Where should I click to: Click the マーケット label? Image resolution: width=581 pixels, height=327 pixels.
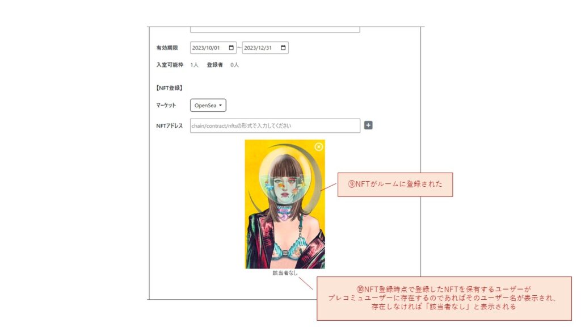[166, 105]
